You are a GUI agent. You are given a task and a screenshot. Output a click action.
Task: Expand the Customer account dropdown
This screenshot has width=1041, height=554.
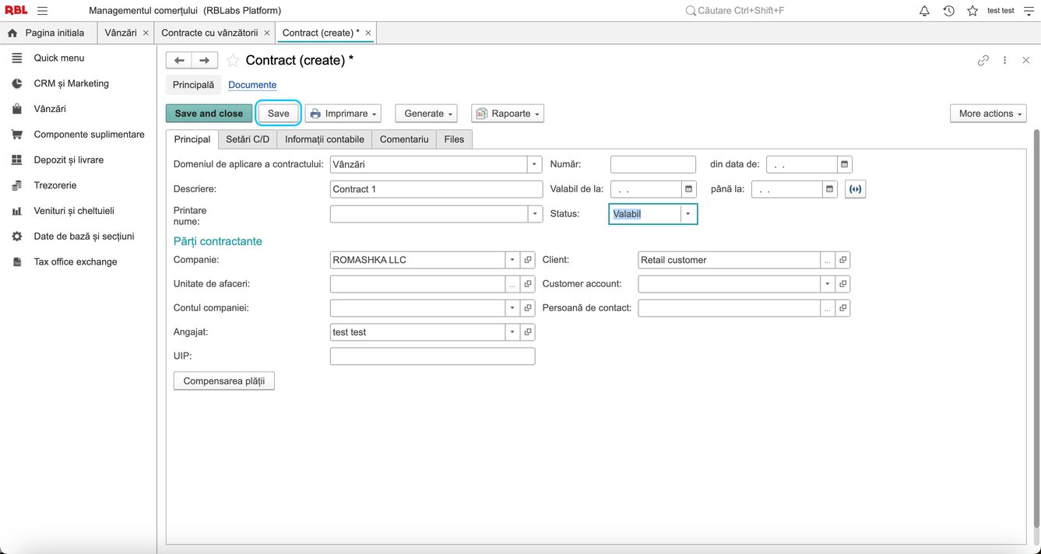click(827, 284)
